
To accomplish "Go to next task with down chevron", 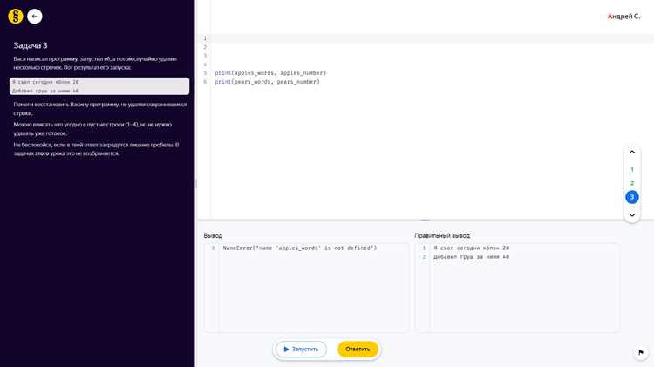I will (632, 214).
